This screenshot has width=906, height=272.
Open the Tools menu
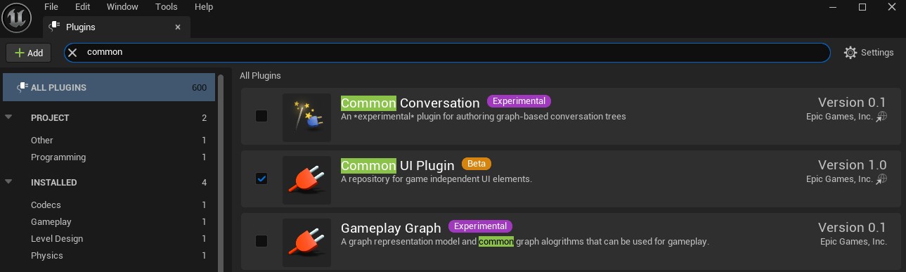[x=167, y=7]
